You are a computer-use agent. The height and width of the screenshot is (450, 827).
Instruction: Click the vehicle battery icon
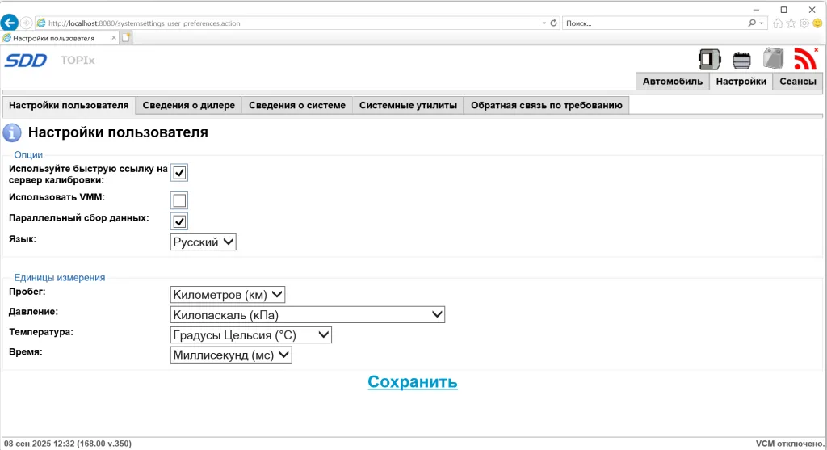pos(773,59)
